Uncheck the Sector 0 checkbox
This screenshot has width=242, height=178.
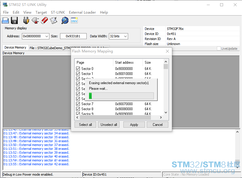point(78,69)
